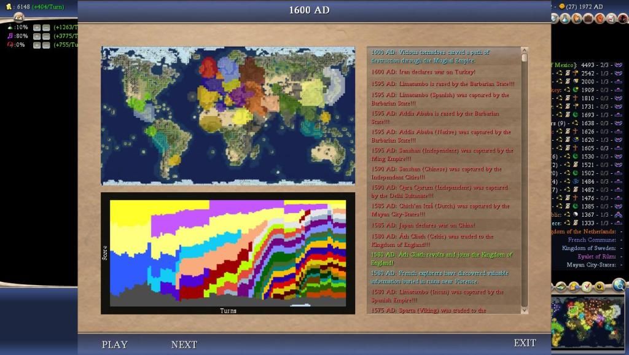The height and width of the screenshot is (355, 629).
Task: Click the attitude icon in Mexico 4493 row
Action: coord(618,65)
